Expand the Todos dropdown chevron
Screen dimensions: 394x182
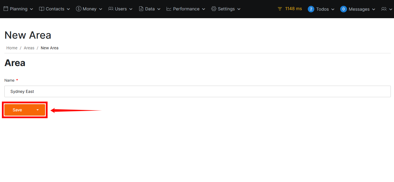[333, 9]
